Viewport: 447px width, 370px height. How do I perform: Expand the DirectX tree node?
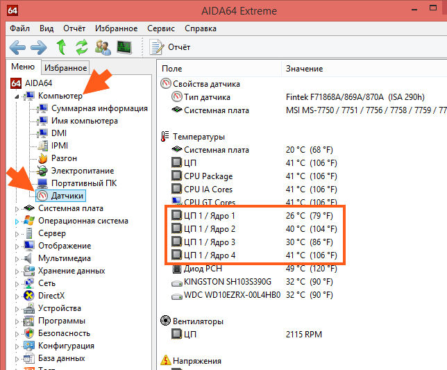(17, 296)
